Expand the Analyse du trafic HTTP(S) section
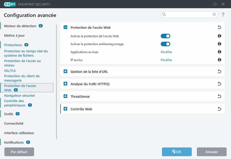Screen dimensions: 231x159 (65, 84)
